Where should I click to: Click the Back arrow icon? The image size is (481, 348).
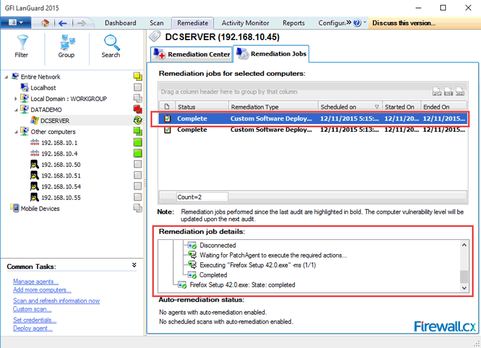pos(63,23)
